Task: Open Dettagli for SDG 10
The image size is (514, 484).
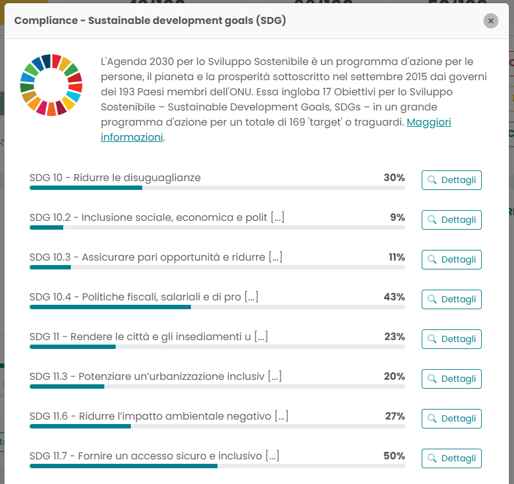Action: 451,180
